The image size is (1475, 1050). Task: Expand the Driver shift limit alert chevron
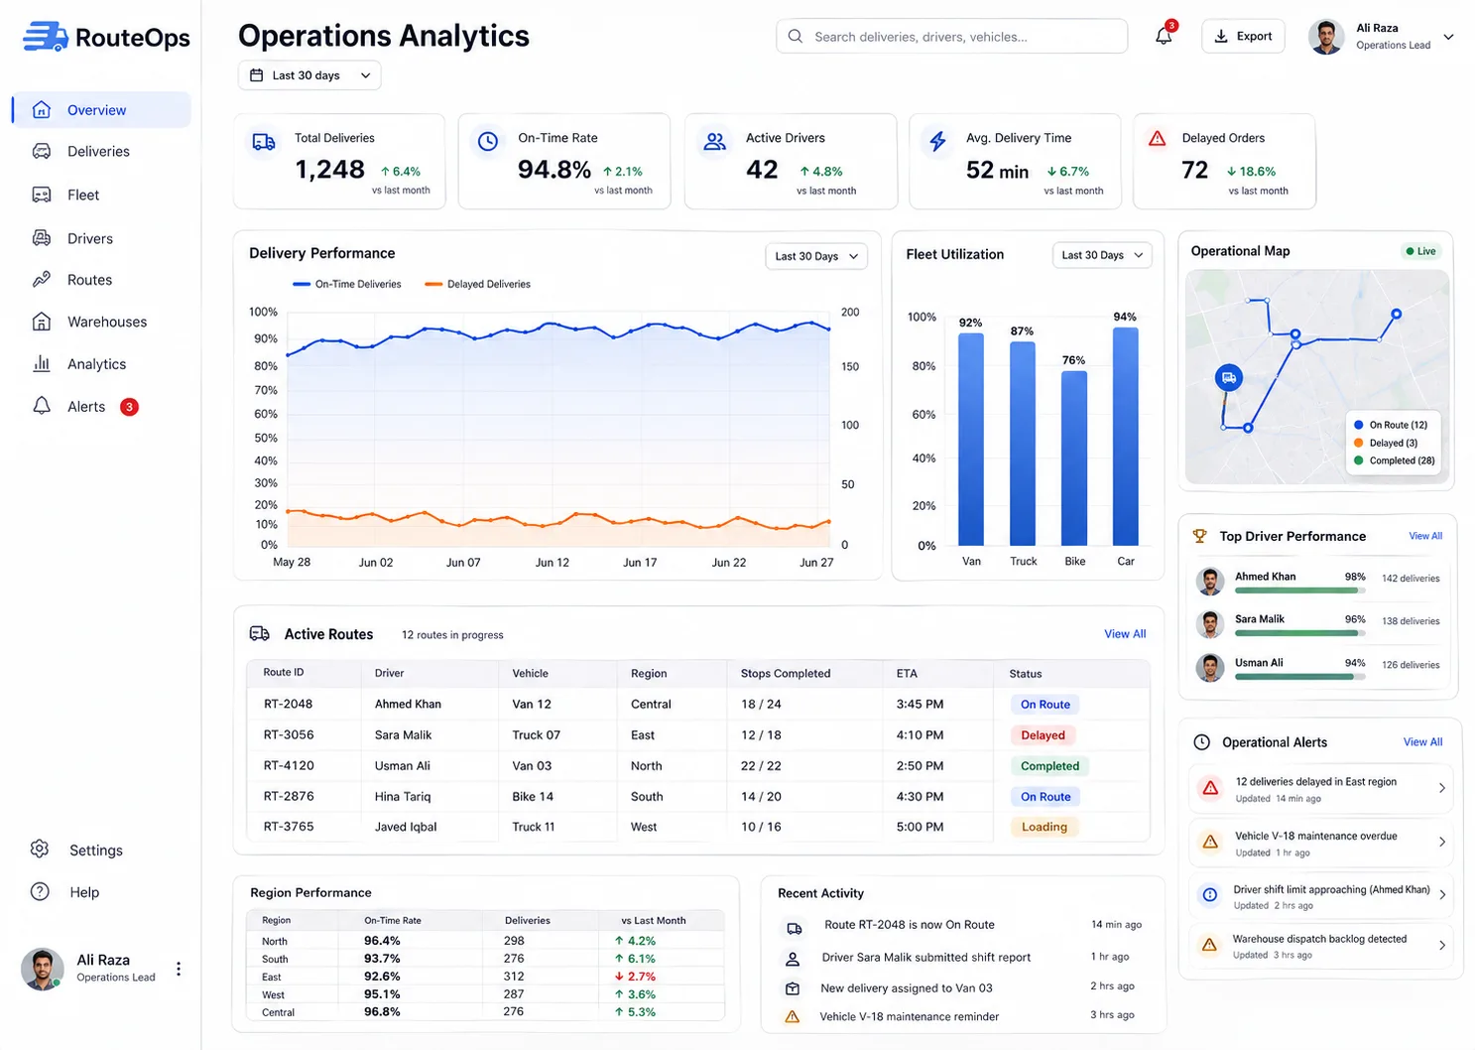coord(1441,895)
